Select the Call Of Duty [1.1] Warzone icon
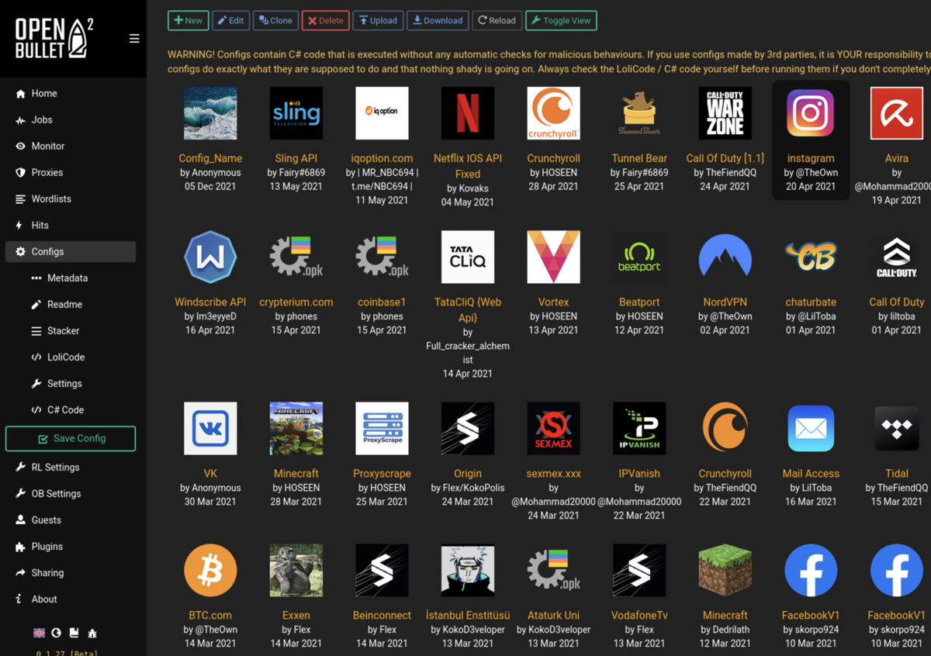 pos(725,113)
